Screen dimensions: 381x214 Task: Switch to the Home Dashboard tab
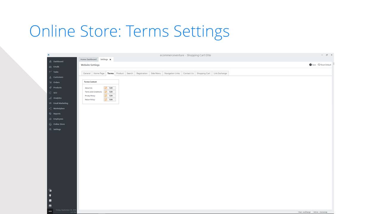click(88, 59)
